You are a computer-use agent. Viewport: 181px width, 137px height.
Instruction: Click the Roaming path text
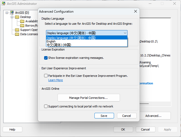(x=145, y=62)
